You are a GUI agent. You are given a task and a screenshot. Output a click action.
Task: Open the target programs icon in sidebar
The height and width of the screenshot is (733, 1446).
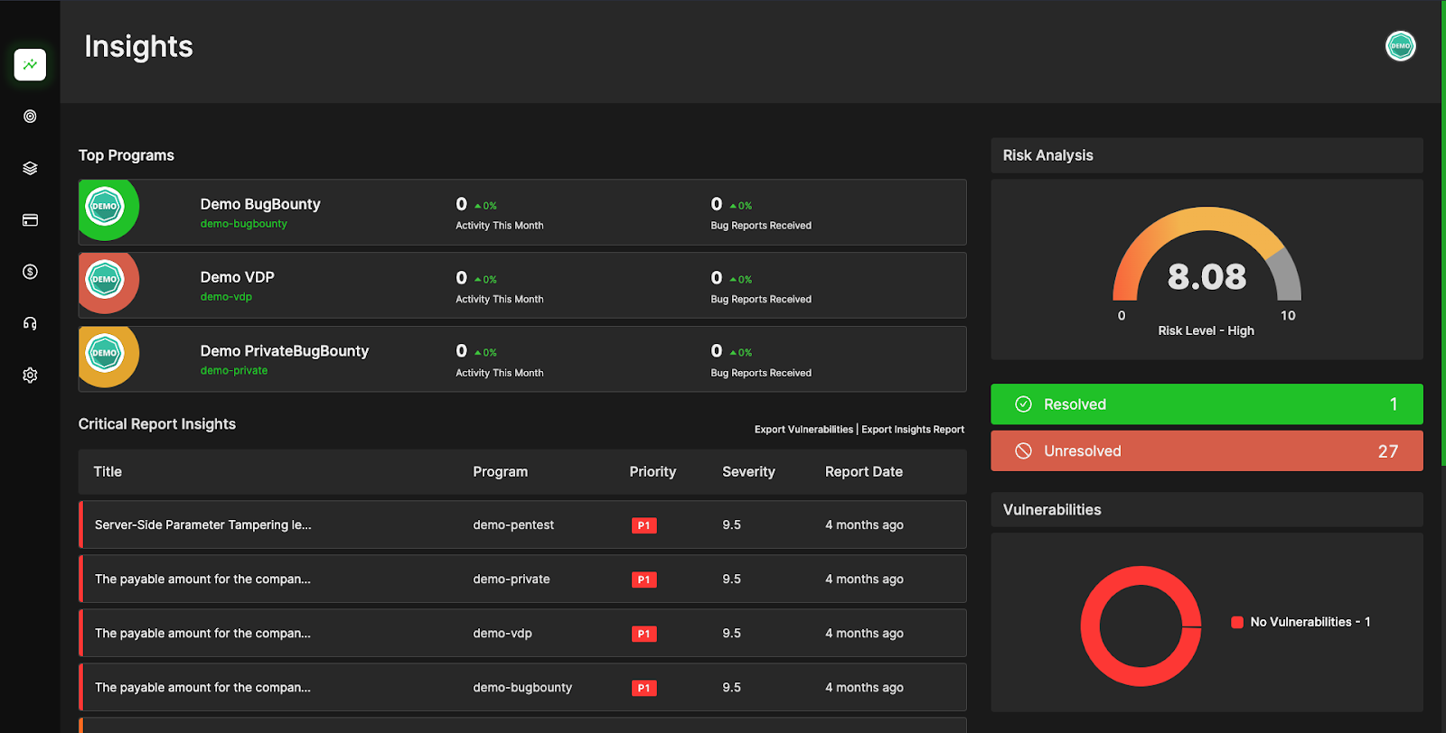pyautogui.click(x=30, y=116)
